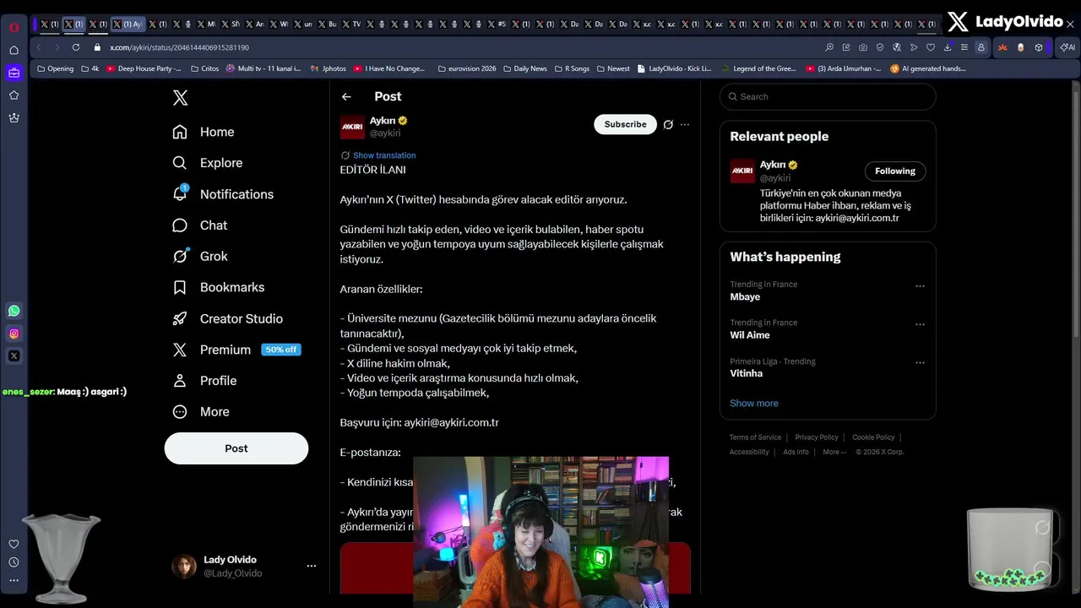Screen dimensions: 1081x608
Task: Open options for the Wil Aime trend
Action: point(920,324)
